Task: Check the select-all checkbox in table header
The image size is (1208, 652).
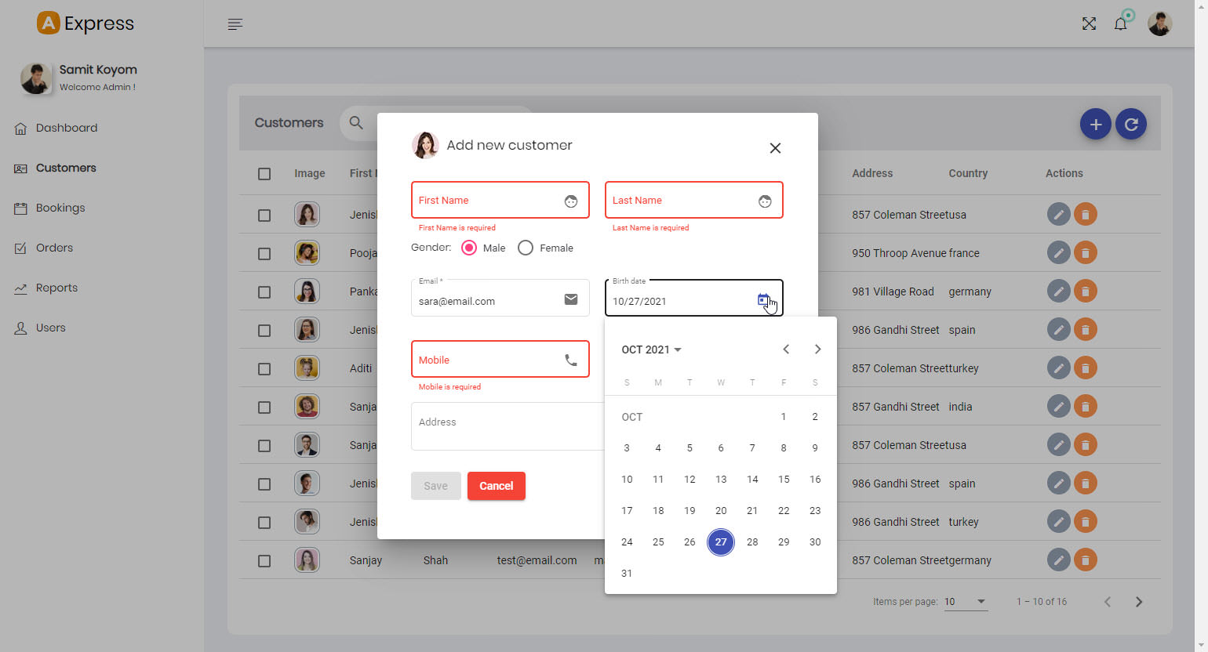Action: pos(264,174)
